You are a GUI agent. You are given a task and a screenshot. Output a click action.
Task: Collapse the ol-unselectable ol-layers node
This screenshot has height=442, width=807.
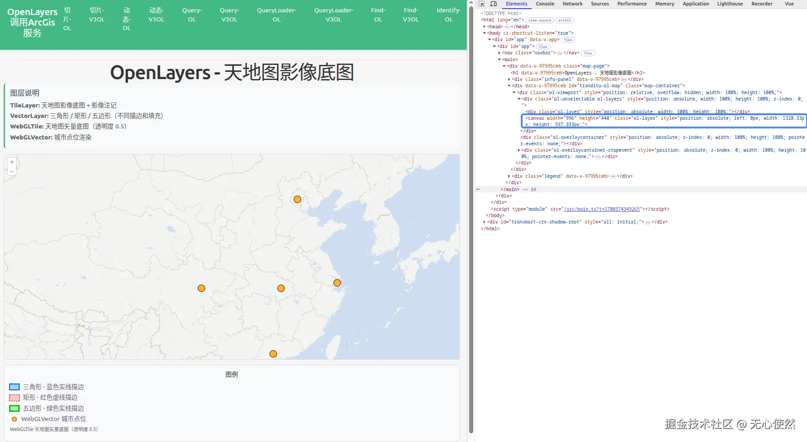[519, 99]
